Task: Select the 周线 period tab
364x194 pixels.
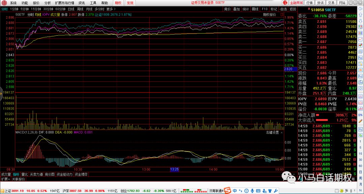Action: coord(80,9)
